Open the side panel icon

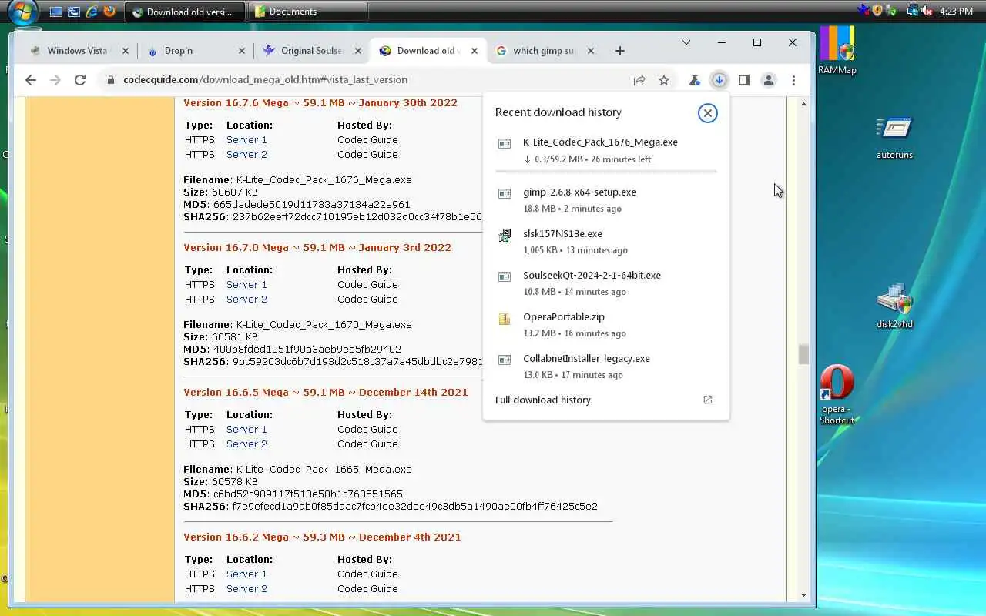click(x=743, y=80)
